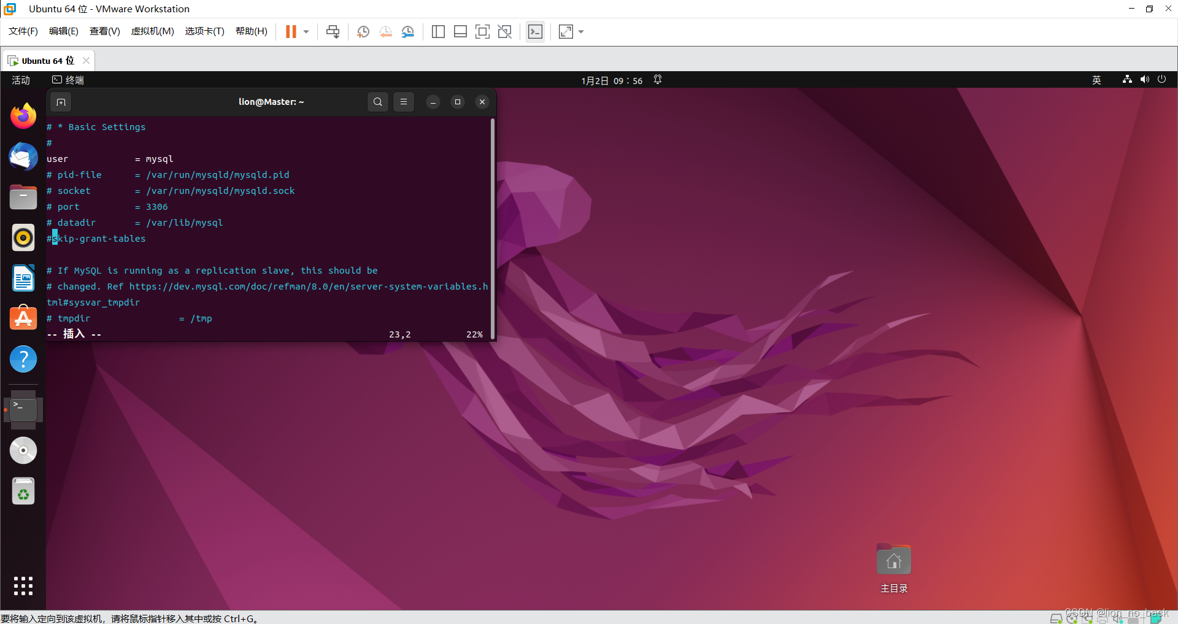Viewport: 1178px width, 624px height.
Task: Switch to Unity mode
Action: 504,31
